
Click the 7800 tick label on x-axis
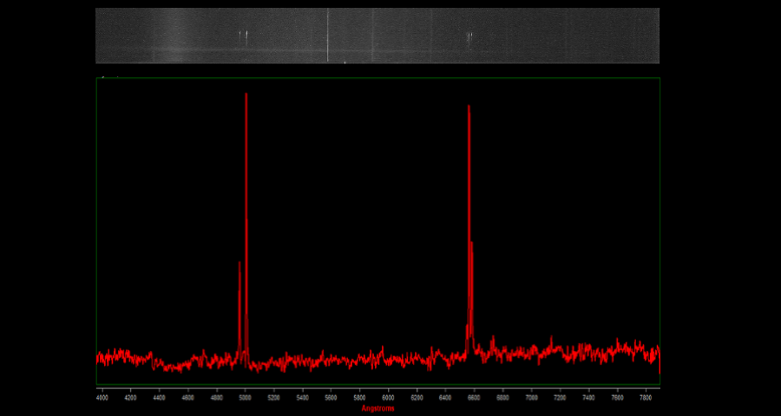tap(646, 398)
